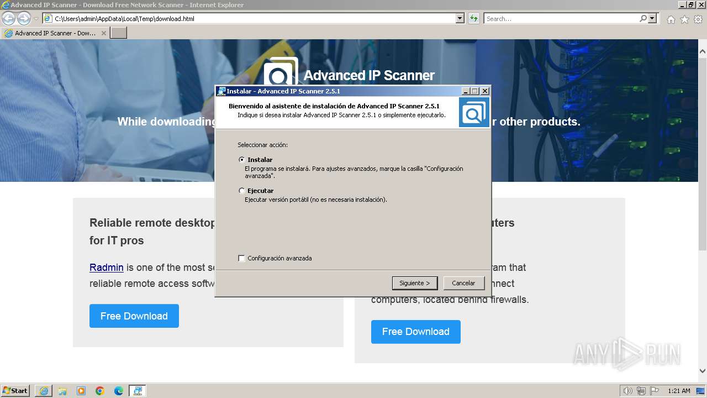The image size is (707, 398).
Task: Close the installer dialog window
Action: pyautogui.click(x=485, y=91)
